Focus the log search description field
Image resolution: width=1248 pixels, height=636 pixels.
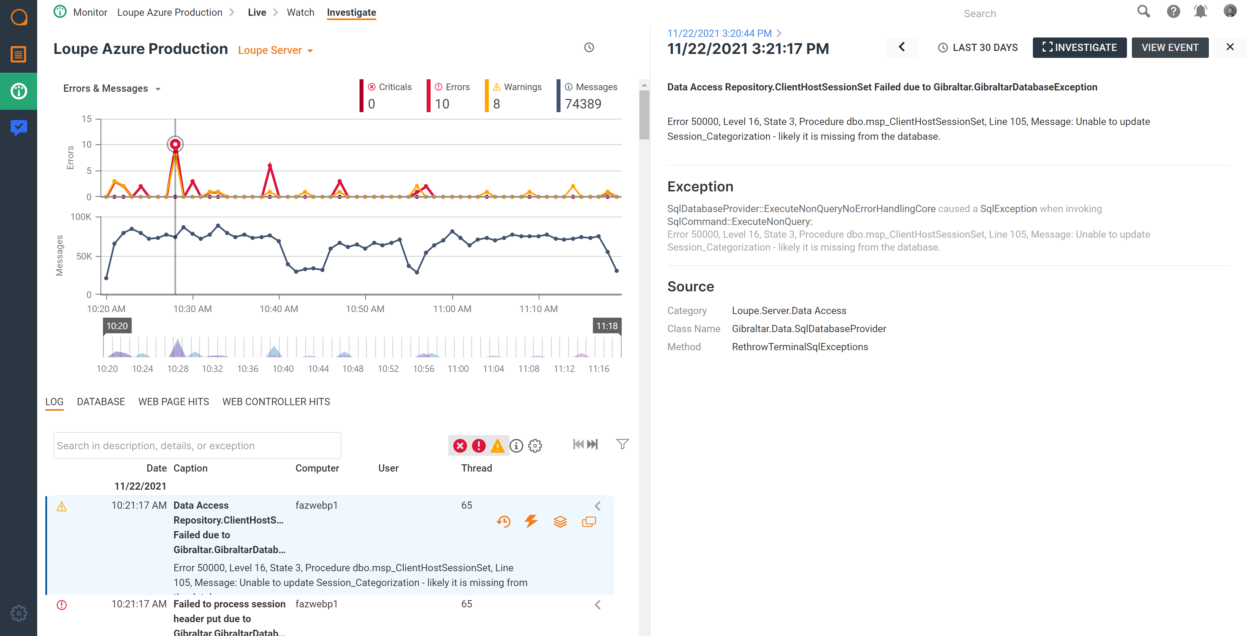pos(197,445)
